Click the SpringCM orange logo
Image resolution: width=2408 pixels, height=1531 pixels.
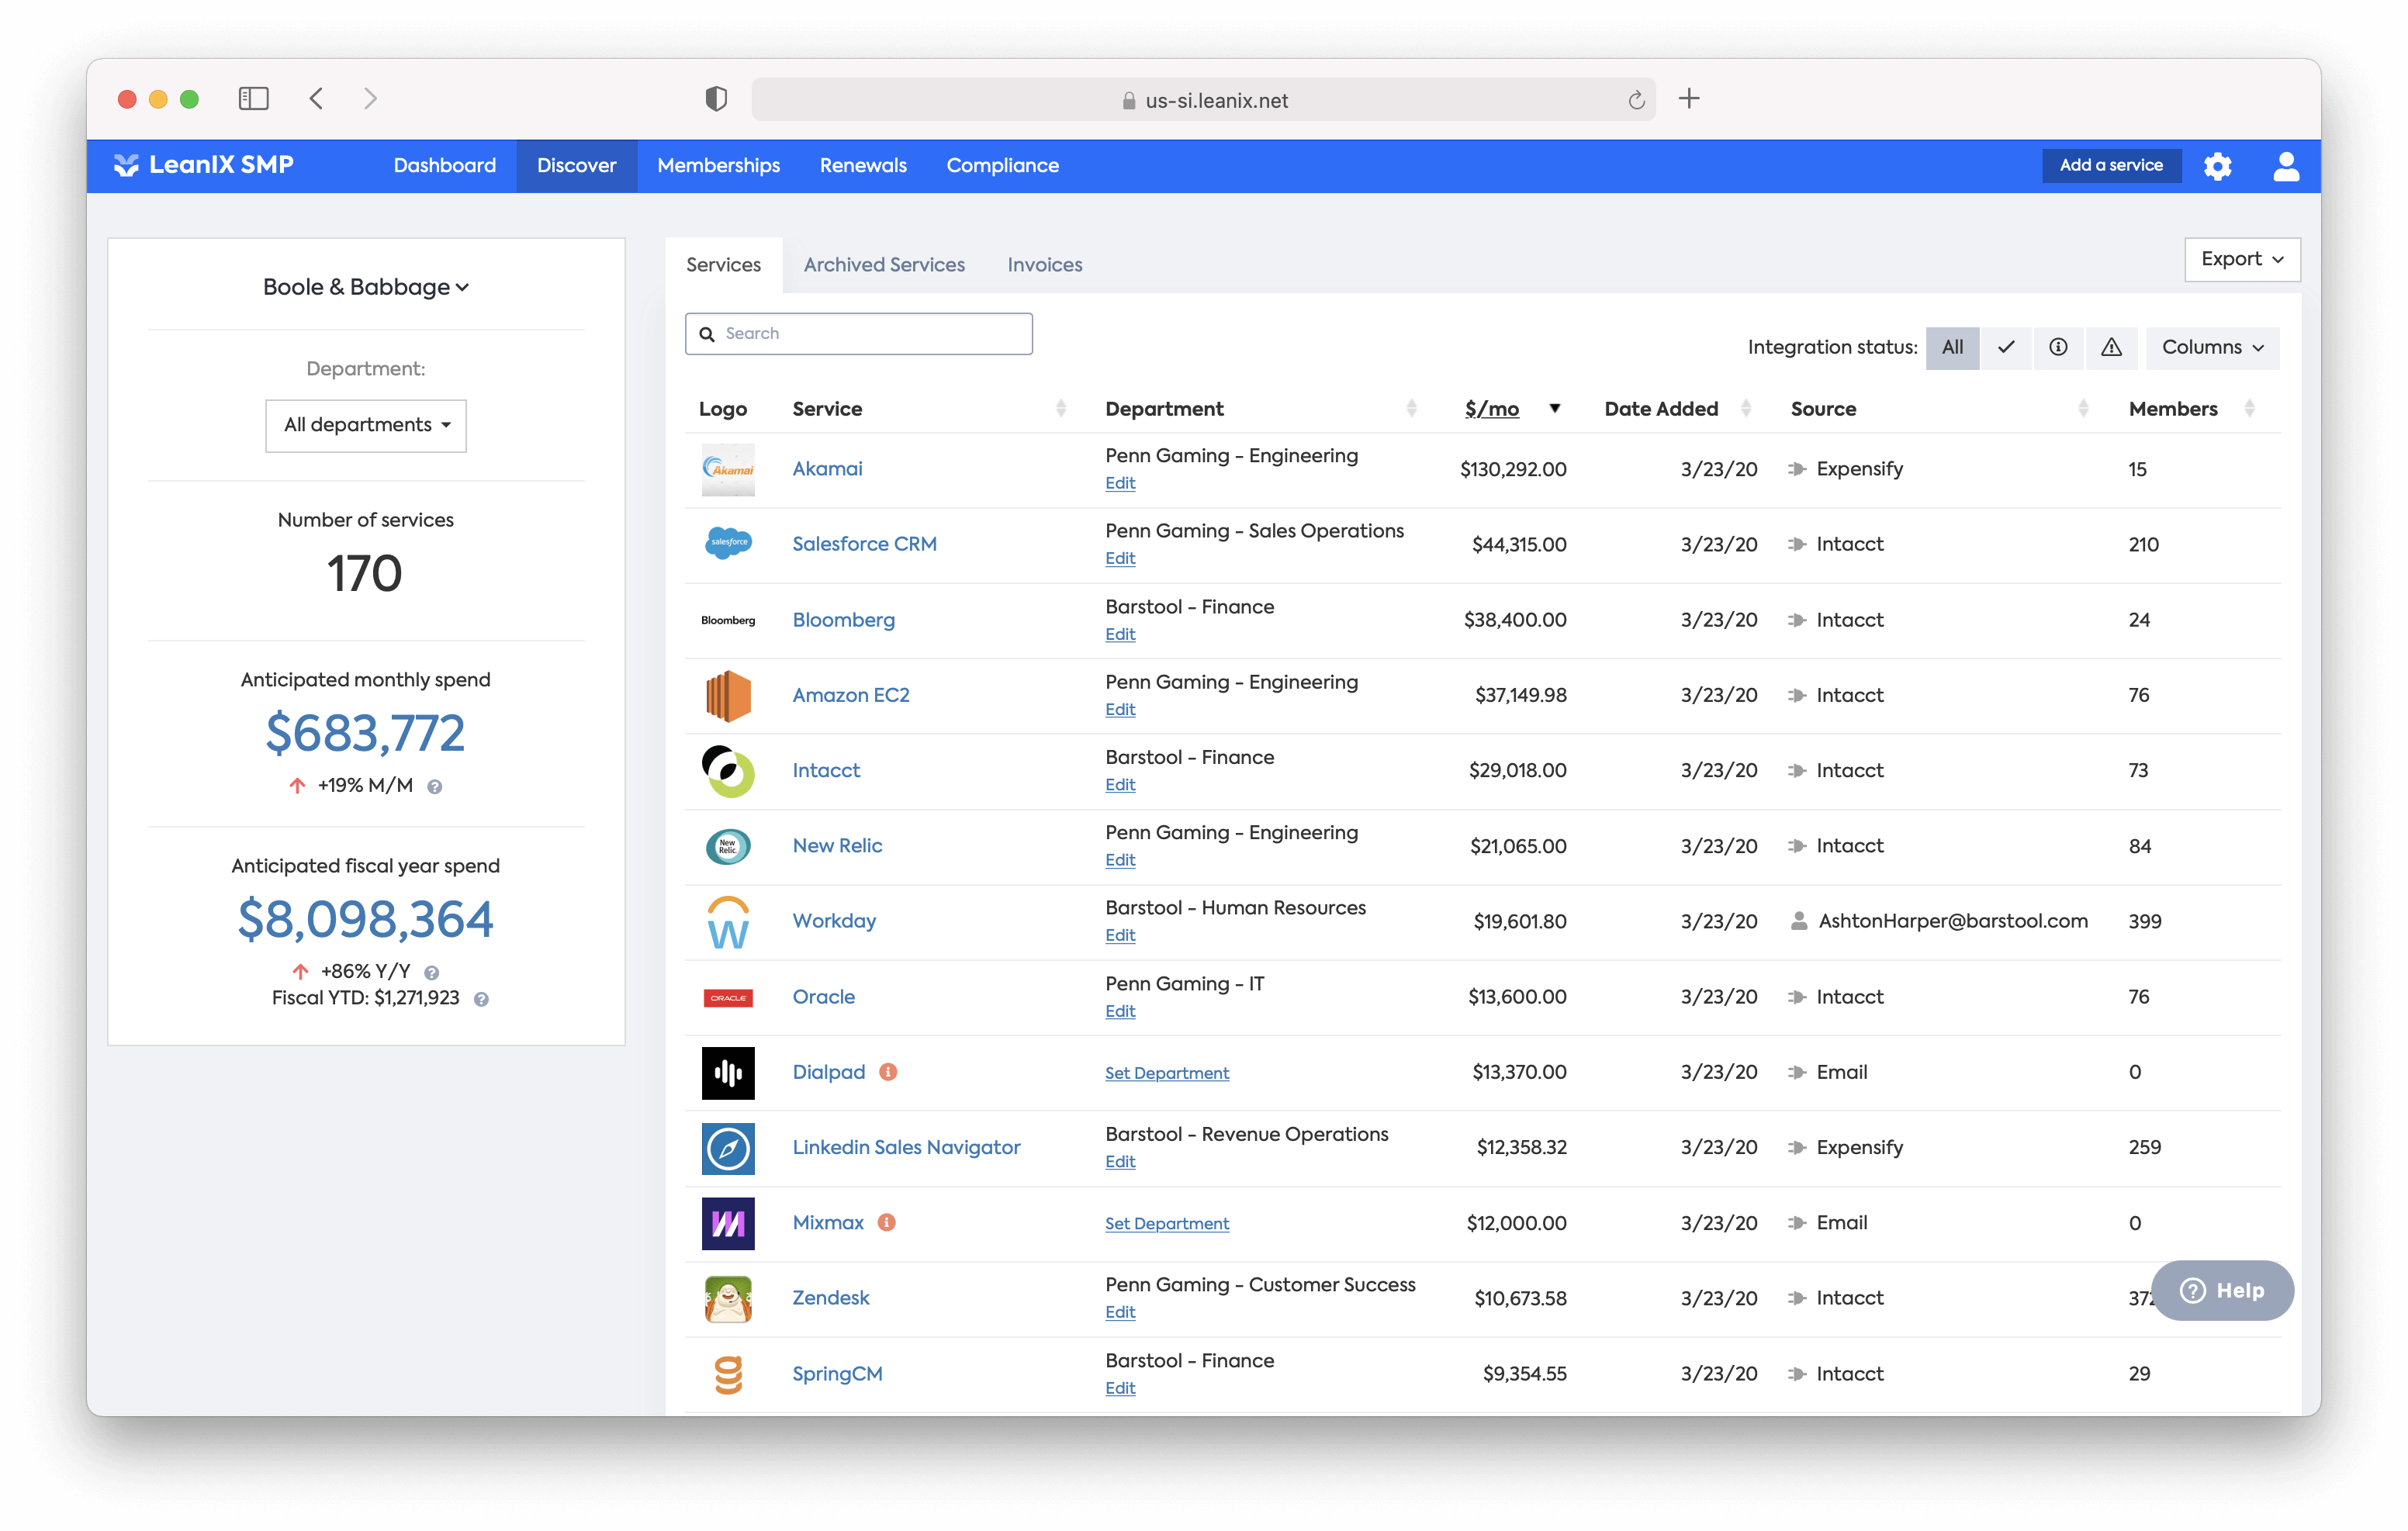pyautogui.click(x=728, y=1374)
